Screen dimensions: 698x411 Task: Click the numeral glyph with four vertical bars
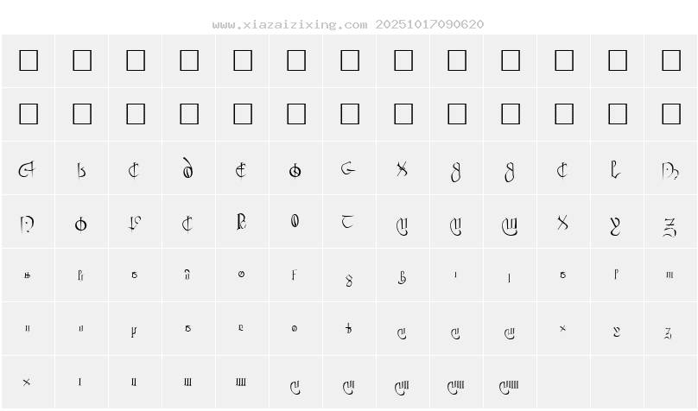coord(242,382)
